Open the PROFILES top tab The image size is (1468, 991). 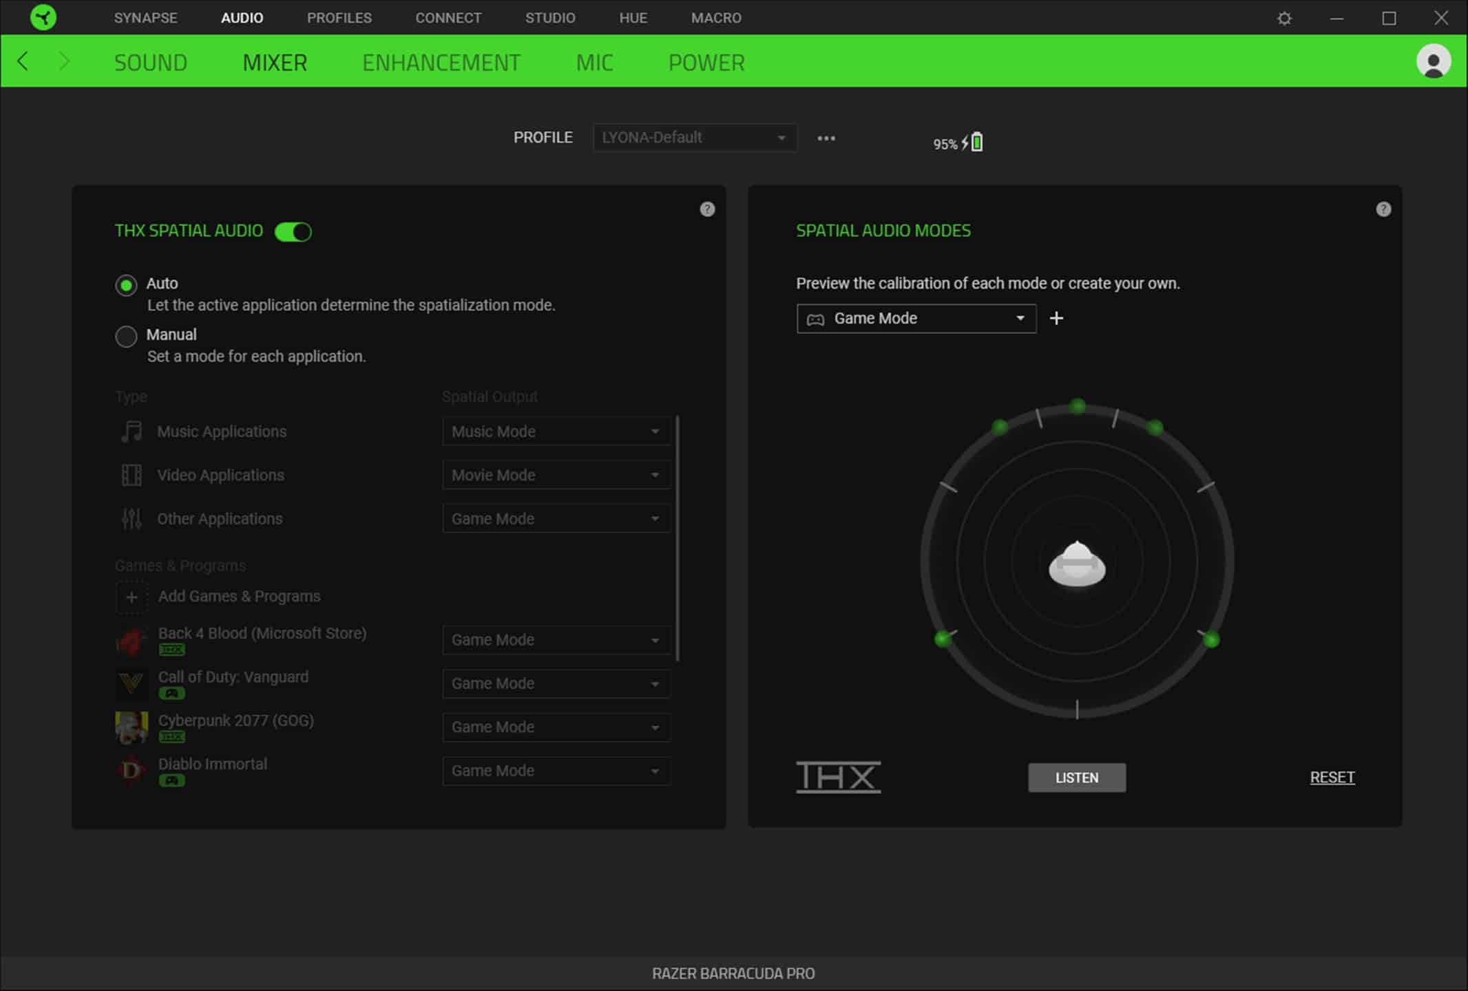click(x=339, y=18)
